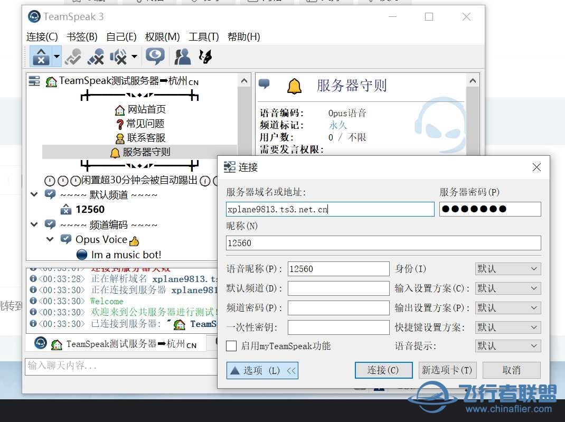The image size is (565, 422).
Task: Open the 工具 menu
Action: tap(203, 37)
